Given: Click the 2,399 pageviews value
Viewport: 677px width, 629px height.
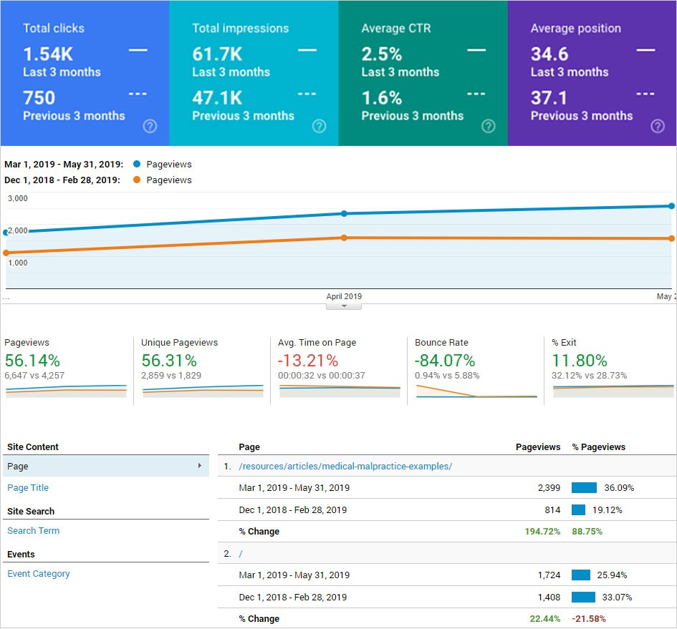Looking at the screenshot, I should pyautogui.click(x=549, y=488).
